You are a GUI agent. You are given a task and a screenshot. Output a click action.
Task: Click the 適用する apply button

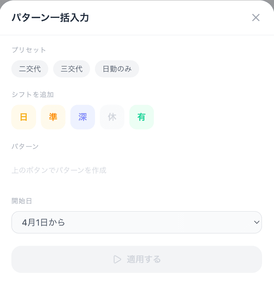tap(137, 259)
